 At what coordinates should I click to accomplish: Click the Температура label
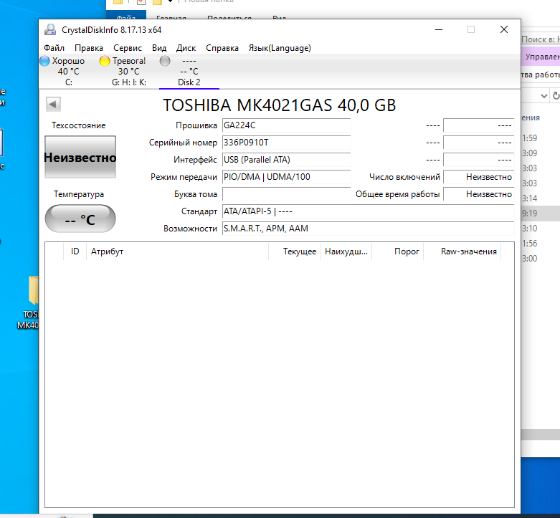[79, 194]
